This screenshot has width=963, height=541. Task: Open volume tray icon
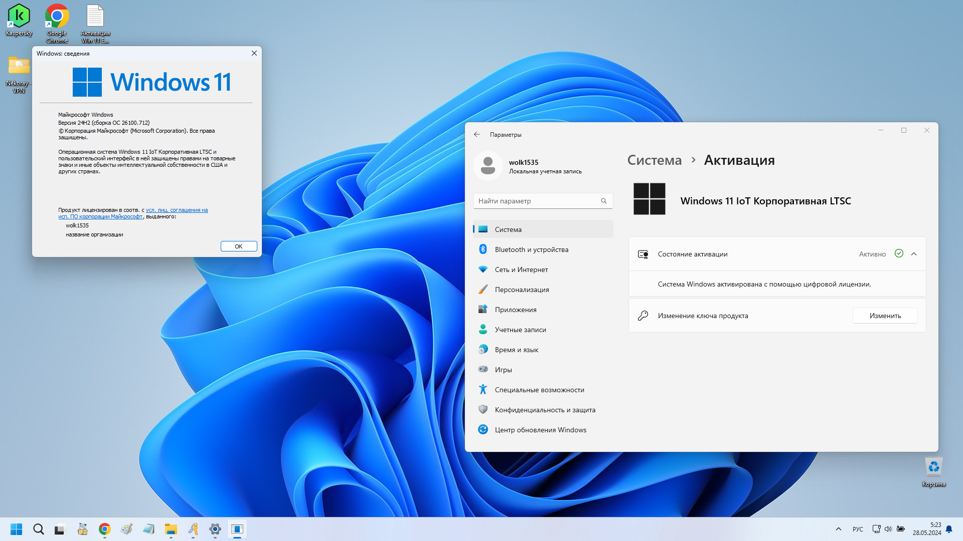click(888, 529)
